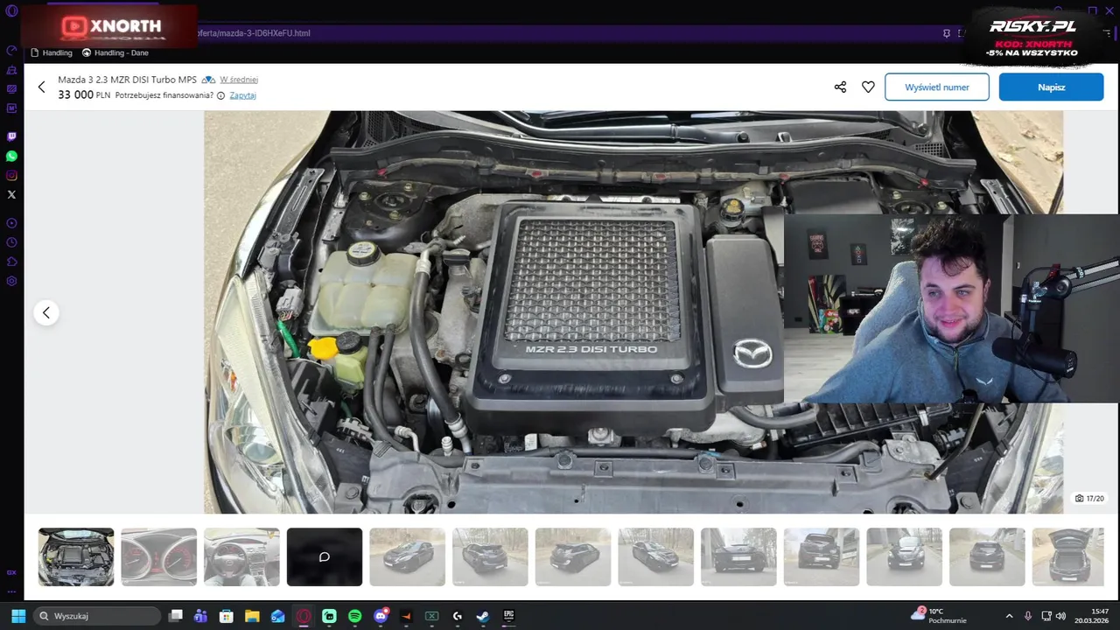Open Microsoft Store from the taskbar

tap(227, 616)
